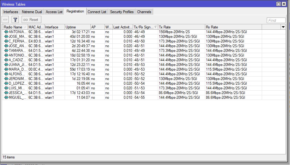The width and height of the screenshot is (290, 165).
Task: Sort by Uptime column header
Action: click(78, 27)
